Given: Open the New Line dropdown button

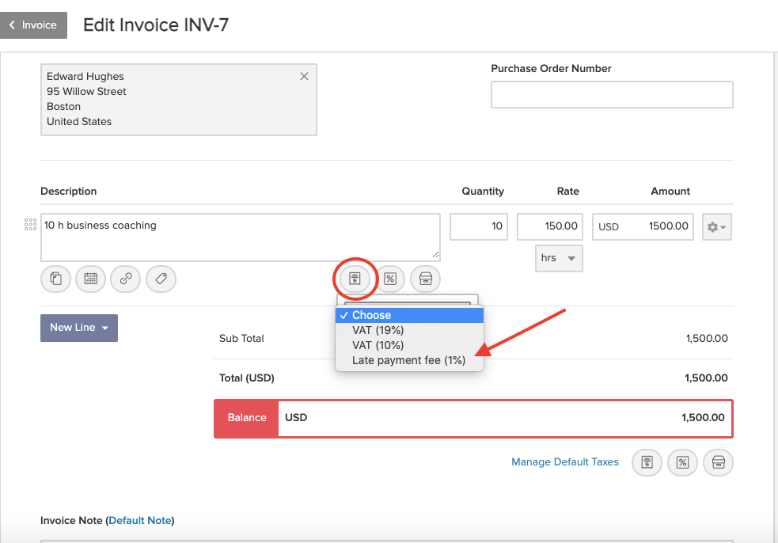Looking at the screenshot, I should click(x=79, y=328).
